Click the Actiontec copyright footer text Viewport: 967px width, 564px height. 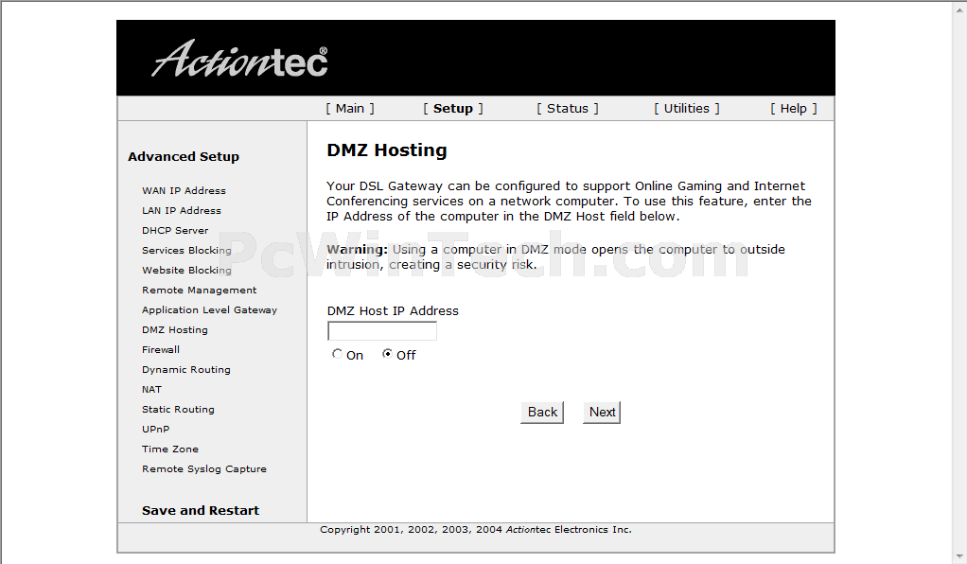(x=476, y=529)
